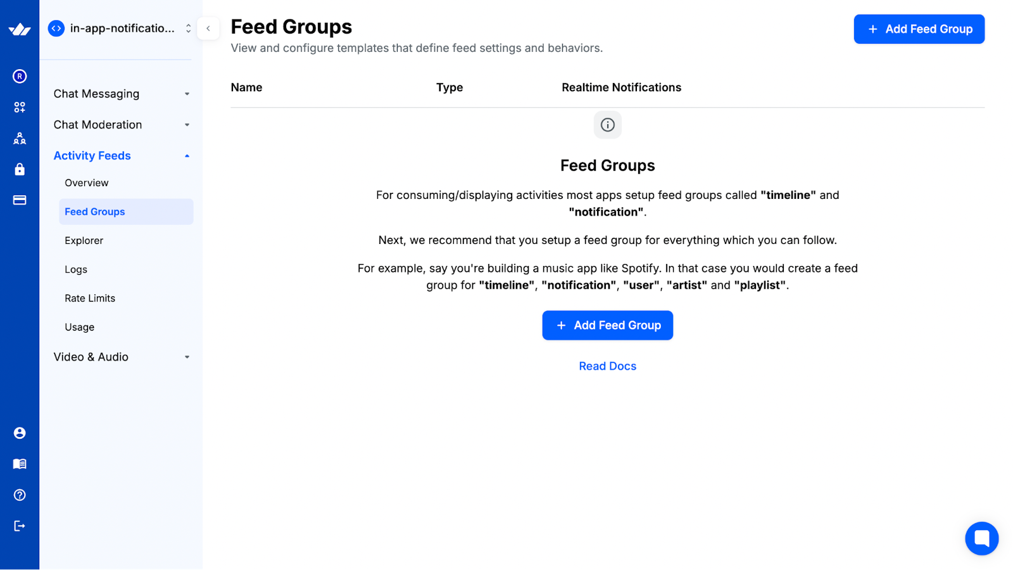
Task: Select the security lock icon
Action: pos(20,169)
